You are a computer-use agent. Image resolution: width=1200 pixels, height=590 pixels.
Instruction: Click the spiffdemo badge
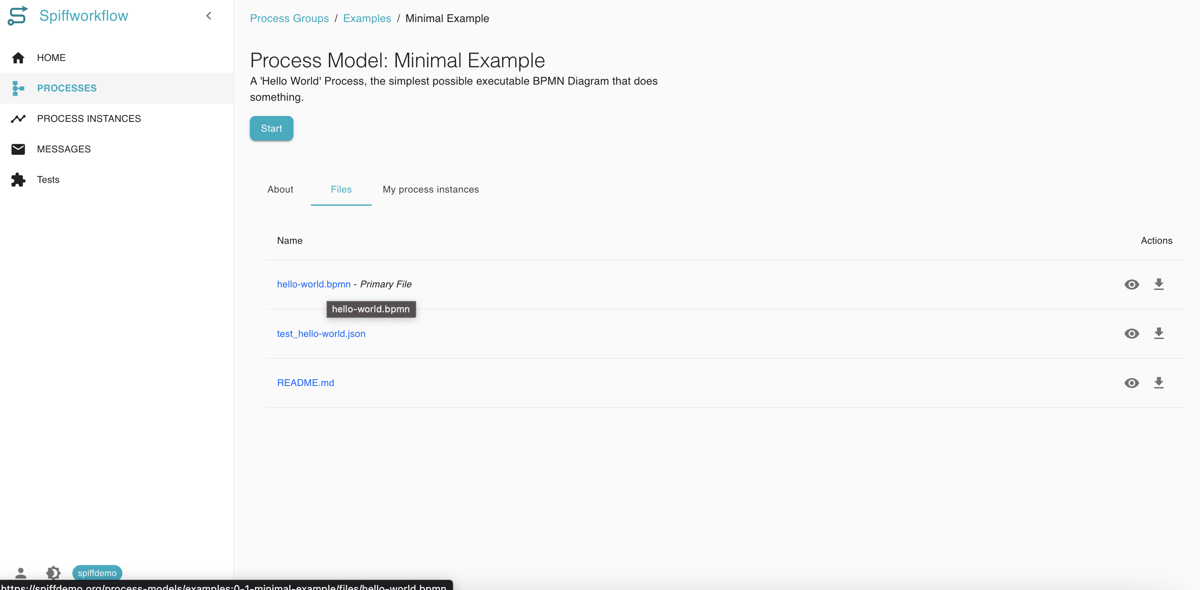(97, 573)
